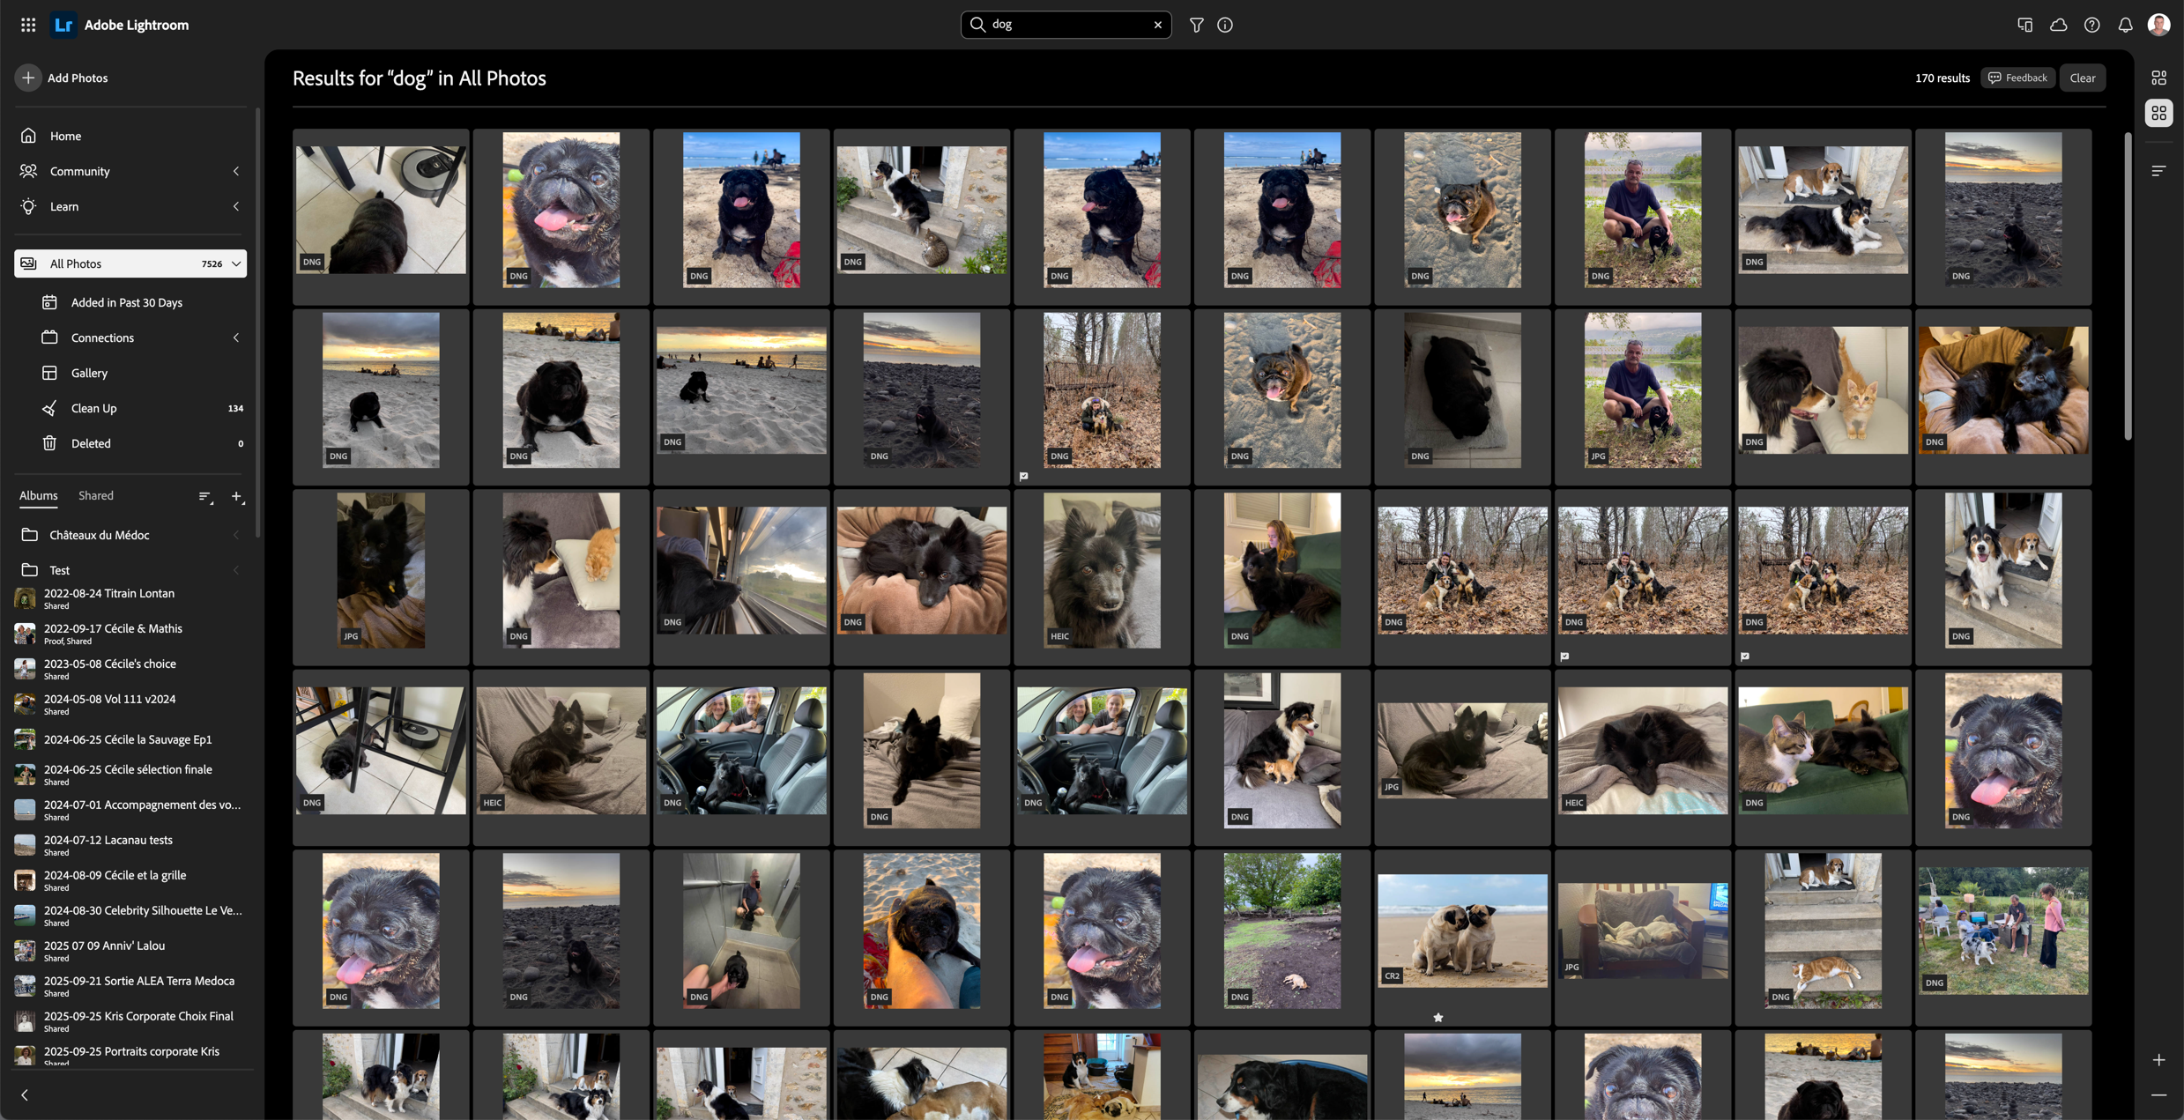Switch to the Shared tab
Screen dimensions: 2184x1120
[95, 495]
